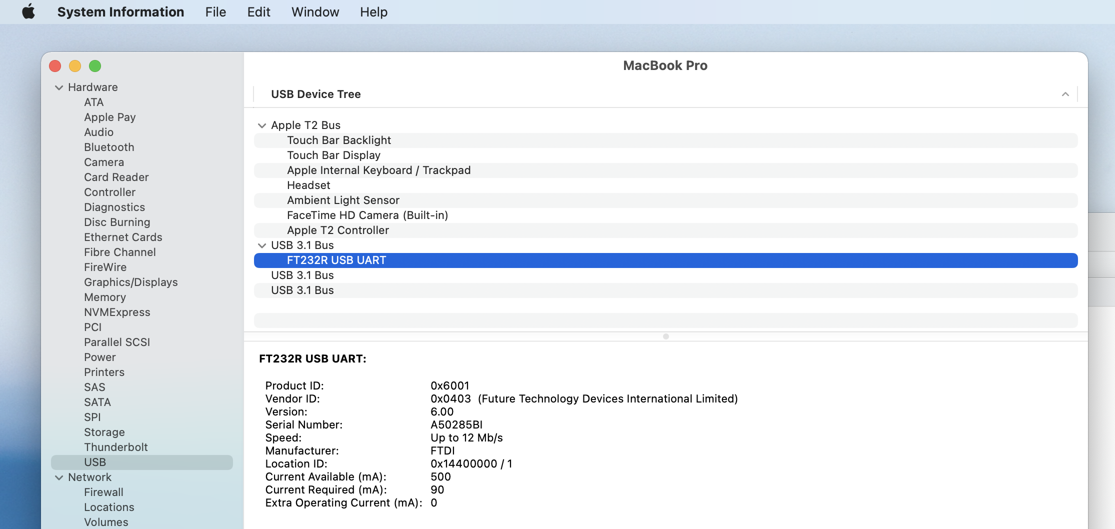Click the Location ID value 0x14400000 / 1
Viewport: 1115px width, 529px height.
pyautogui.click(x=471, y=463)
